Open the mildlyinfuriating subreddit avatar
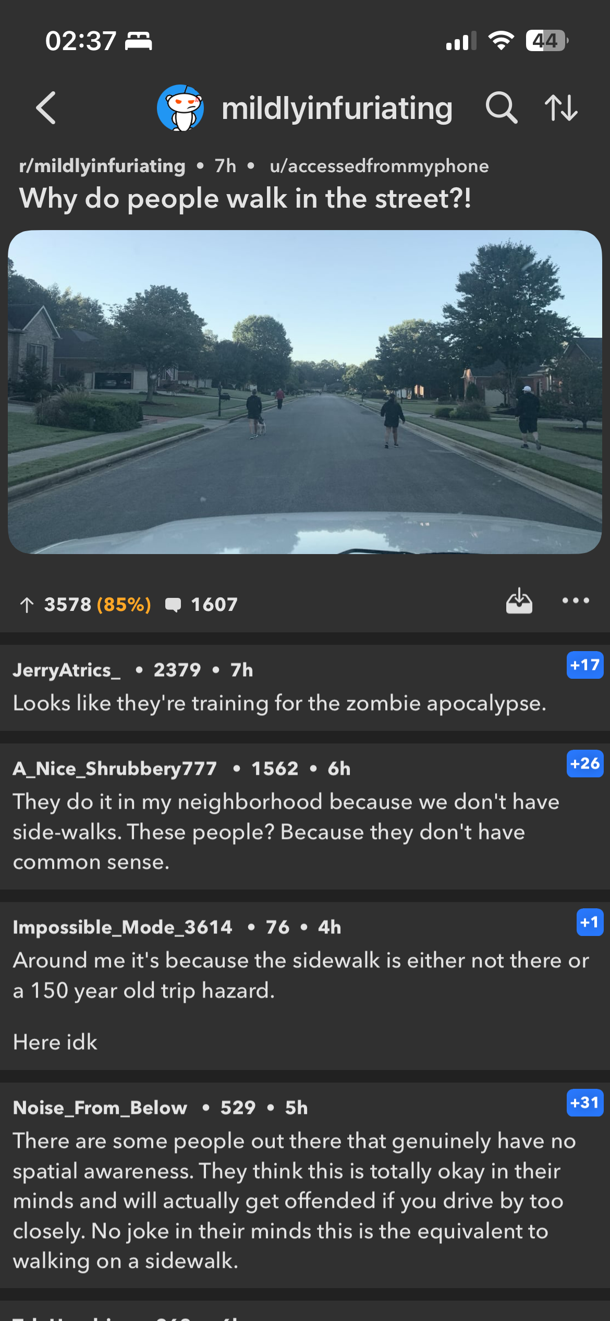This screenshot has height=1321, width=610. [x=180, y=108]
